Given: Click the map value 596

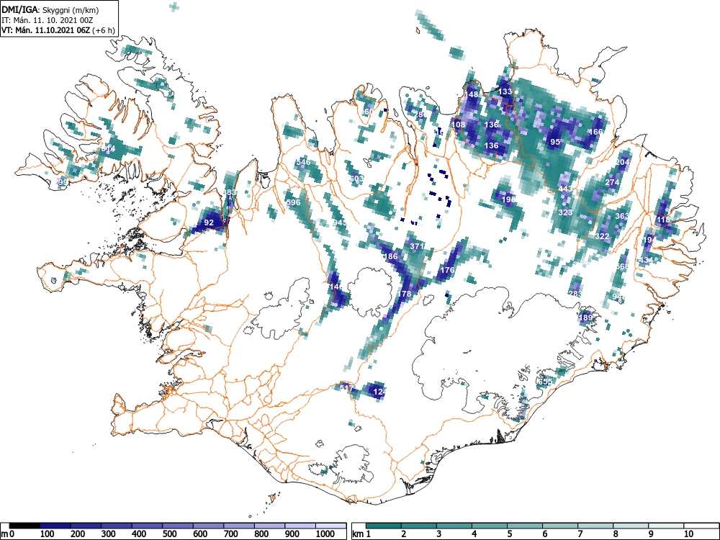Looking at the screenshot, I should tap(293, 202).
